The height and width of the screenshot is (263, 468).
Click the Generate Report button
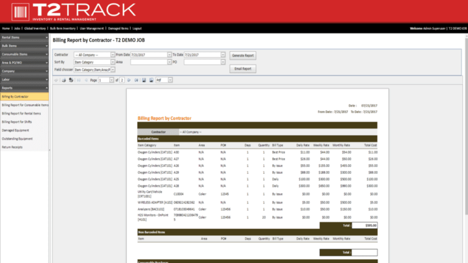(x=243, y=55)
